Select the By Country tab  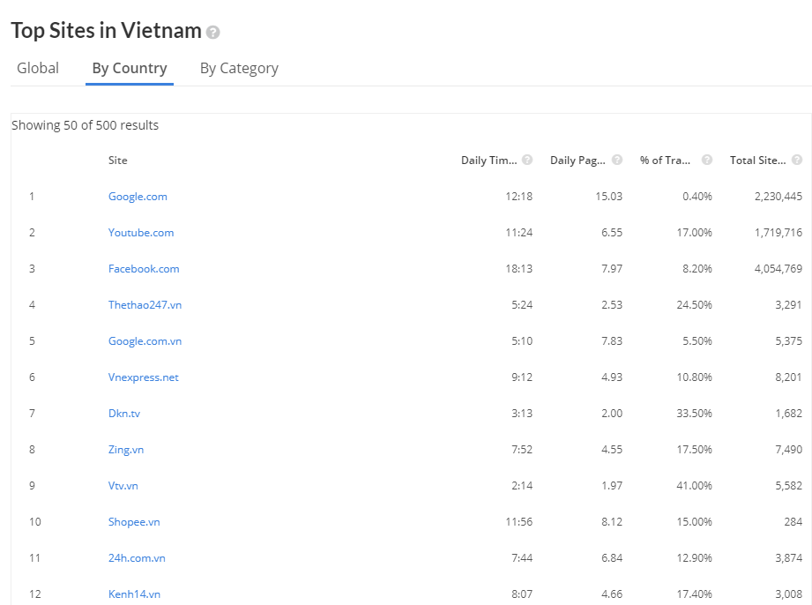click(x=130, y=69)
